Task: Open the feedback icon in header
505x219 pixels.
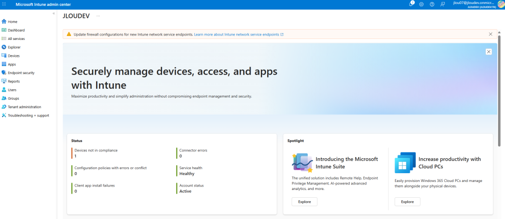Action: 442,4
